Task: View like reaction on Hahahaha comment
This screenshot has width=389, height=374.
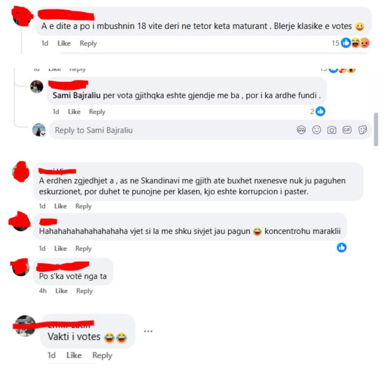Action: [342, 248]
